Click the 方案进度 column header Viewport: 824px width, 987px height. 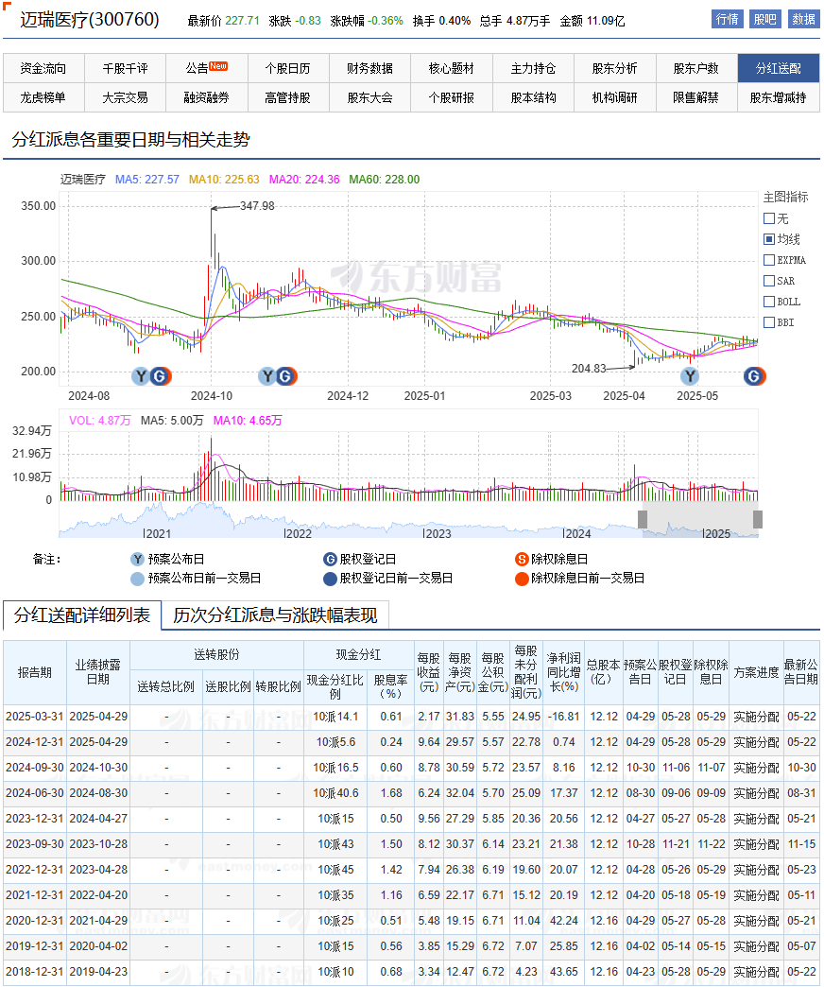(x=756, y=672)
